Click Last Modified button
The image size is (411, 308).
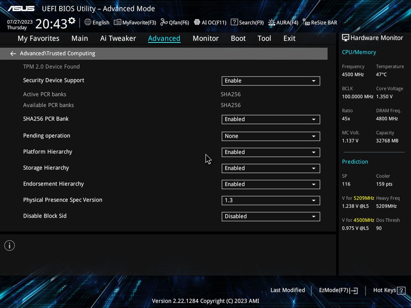[288, 290]
